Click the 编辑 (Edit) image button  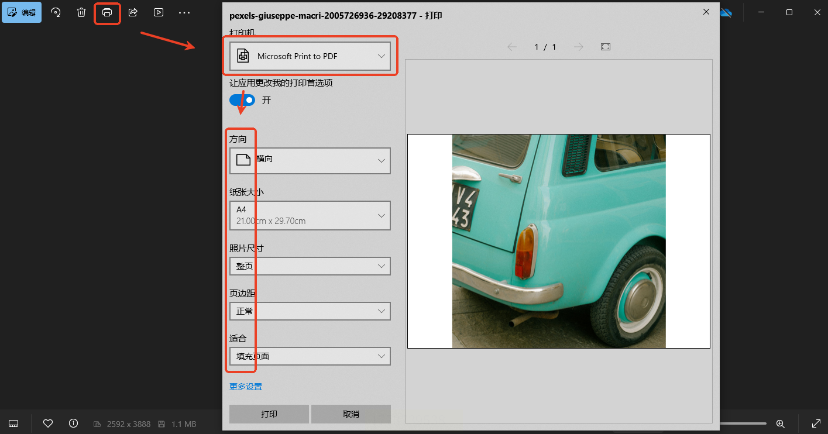tap(22, 12)
